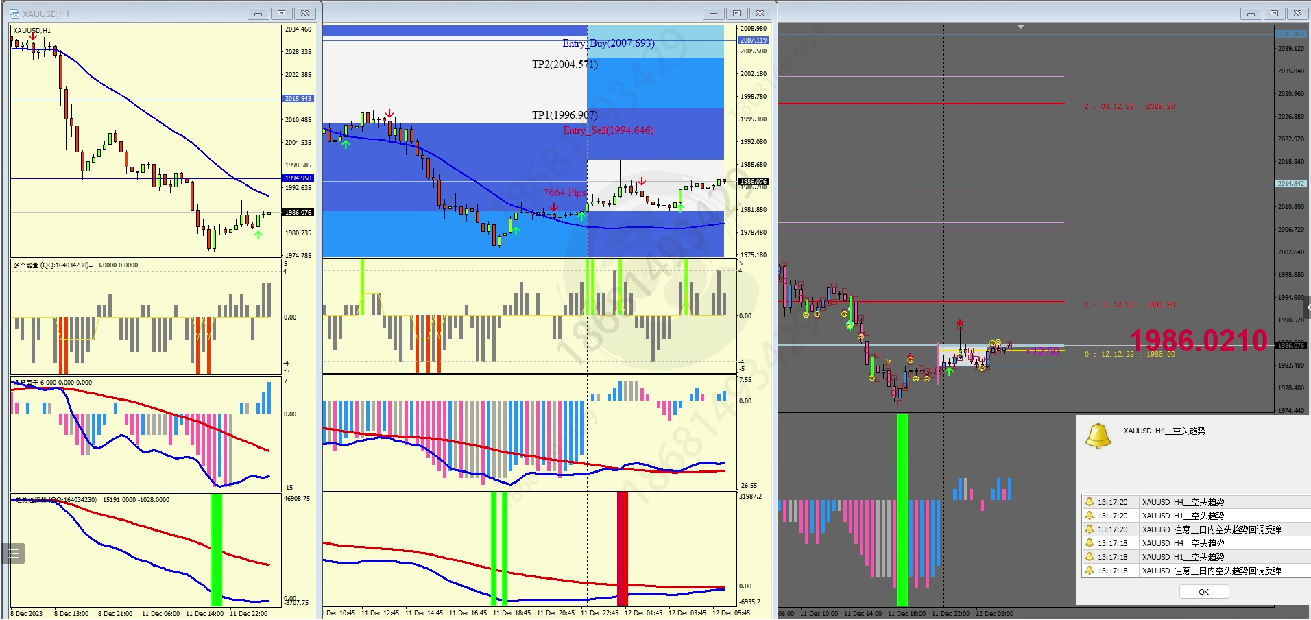This screenshot has width=1311, height=620.
Task: Restore the middle chart window
Action: tap(736, 14)
